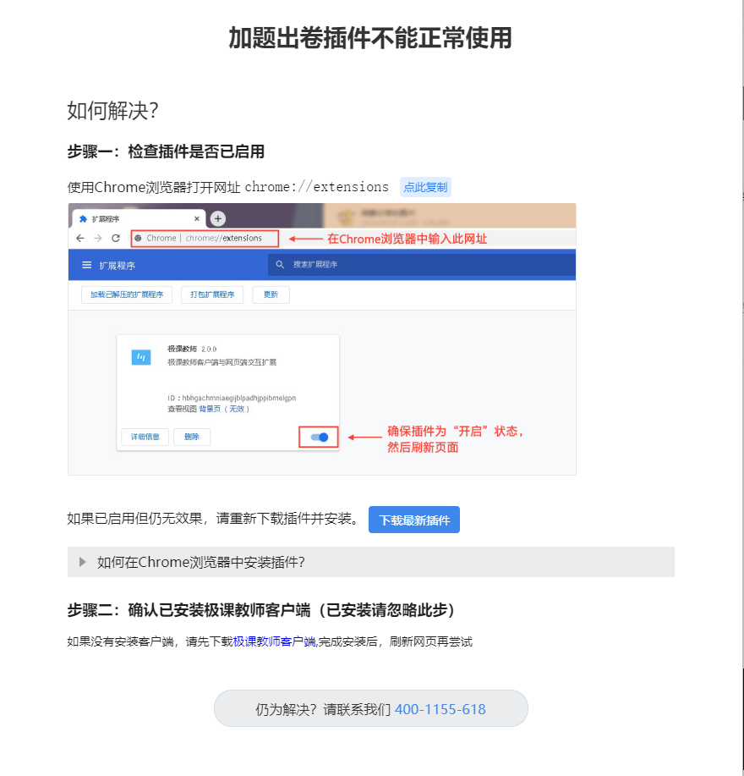The width and height of the screenshot is (744, 776).
Task: Click the heading 加题出卷插件不能正常使用
Action: (x=369, y=38)
